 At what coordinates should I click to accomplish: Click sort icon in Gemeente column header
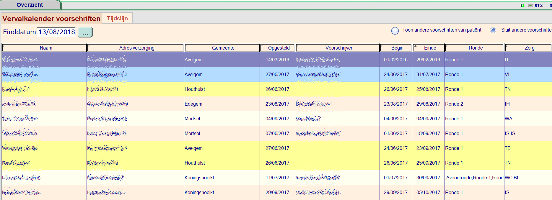(186, 46)
